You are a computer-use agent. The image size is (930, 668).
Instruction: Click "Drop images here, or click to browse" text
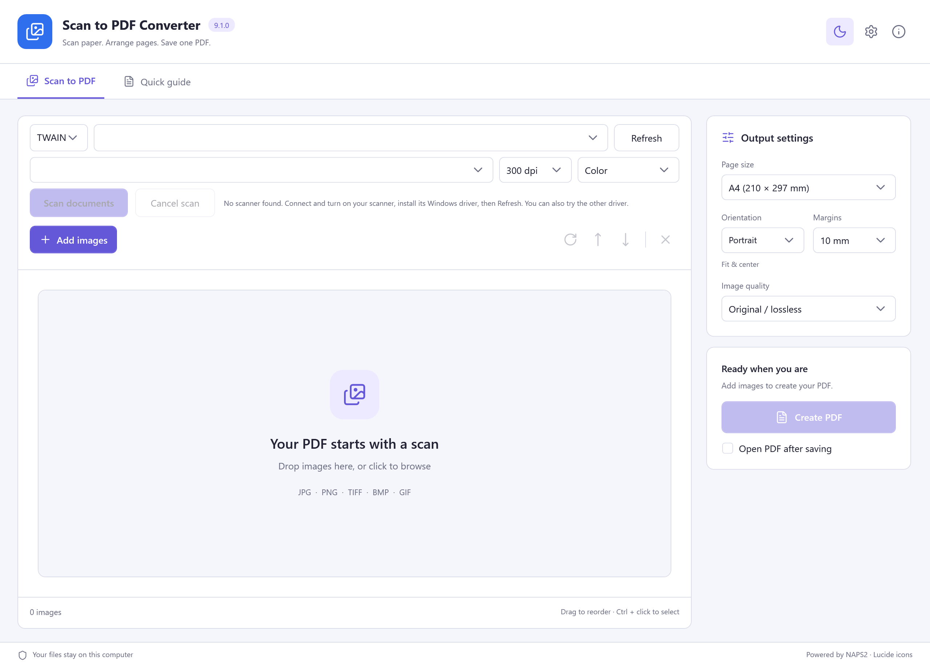pyautogui.click(x=354, y=466)
